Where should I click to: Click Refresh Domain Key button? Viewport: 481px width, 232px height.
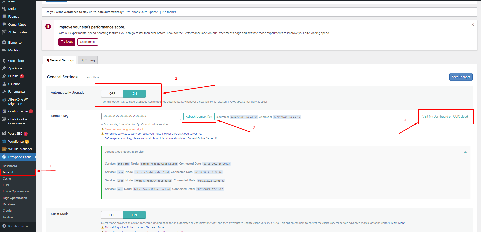(199, 117)
